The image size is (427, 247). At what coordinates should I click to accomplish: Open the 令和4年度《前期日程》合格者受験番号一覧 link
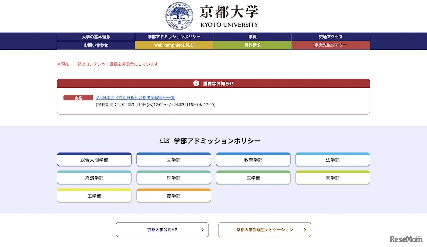135,98
